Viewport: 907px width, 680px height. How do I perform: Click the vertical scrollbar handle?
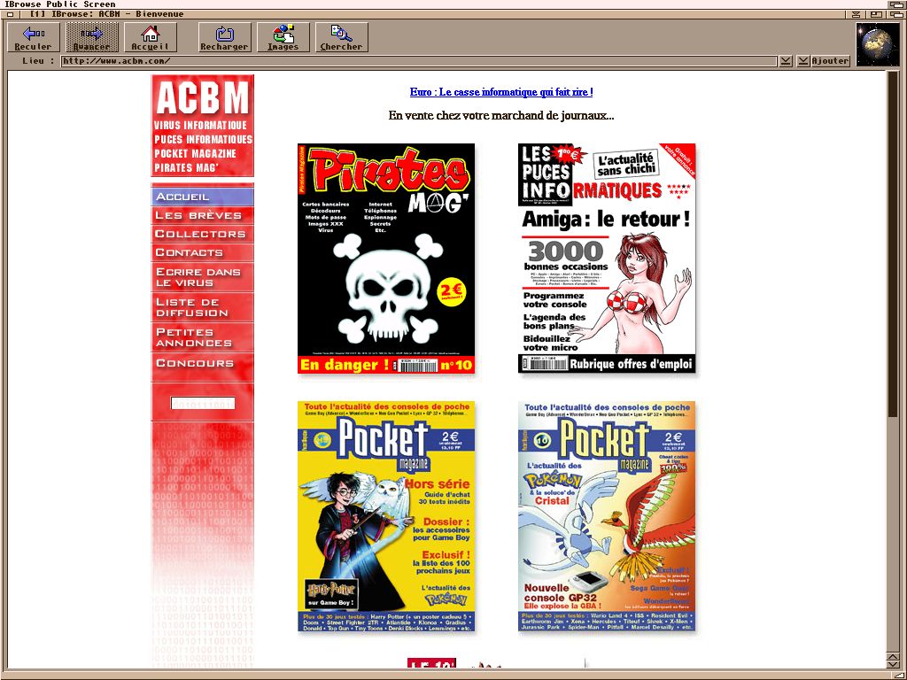(x=893, y=243)
